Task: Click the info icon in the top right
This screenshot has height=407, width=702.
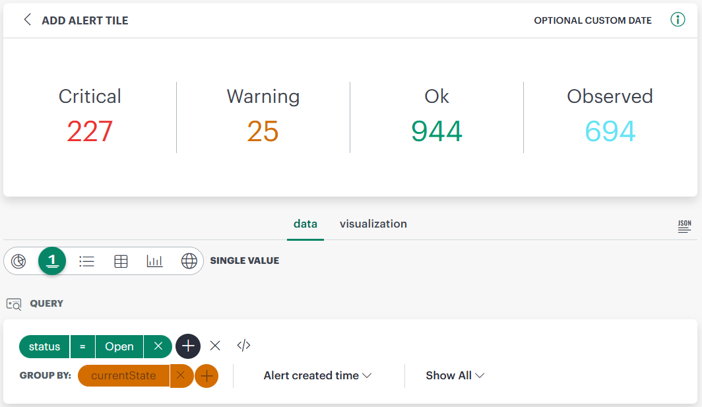Action: coord(678,19)
